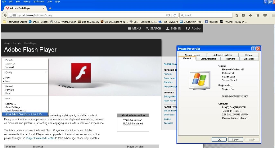Expand Quality submenu in context menu
Viewport: 275px width, 148px height.
(x=25, y=72)
